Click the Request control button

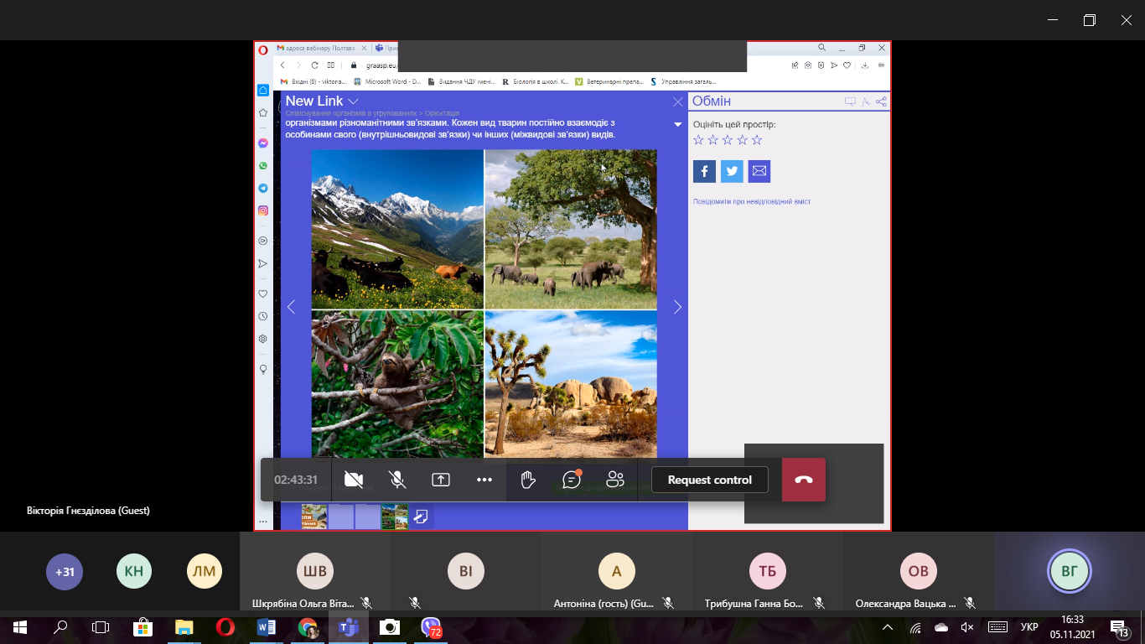pos(709,480)
